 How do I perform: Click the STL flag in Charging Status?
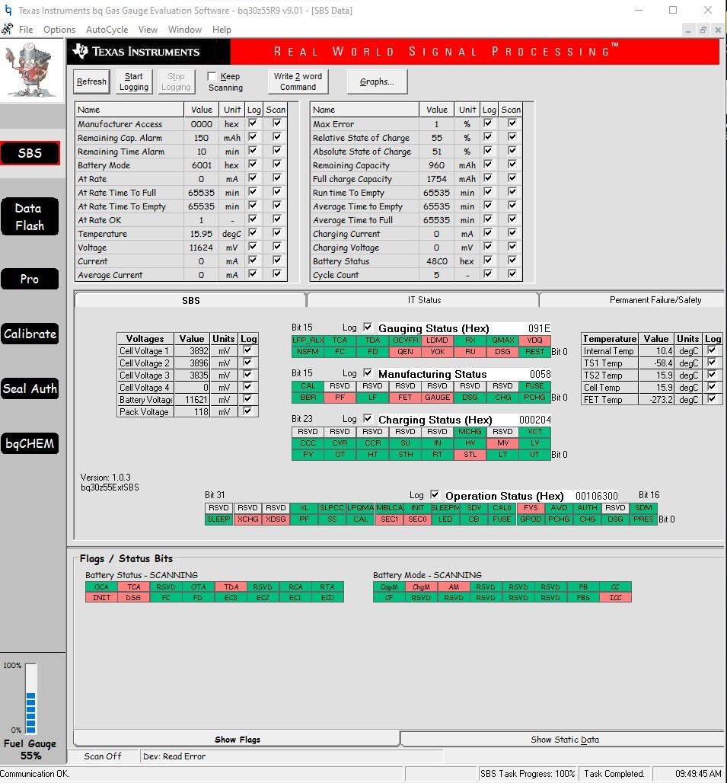(470, 455)
